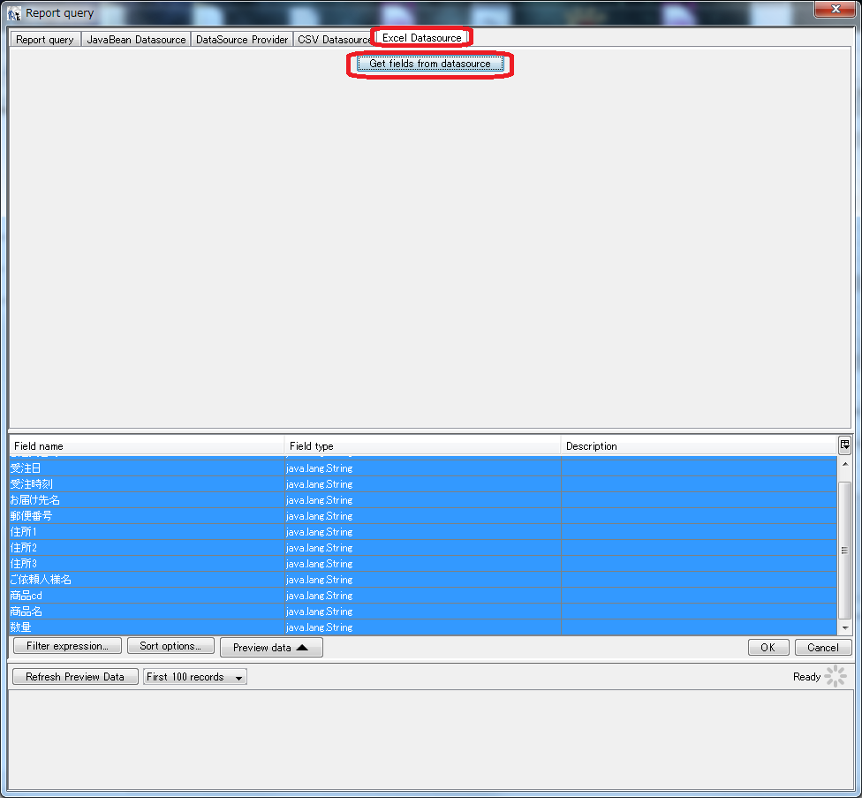Image resolution: width=862 pixels, height=798 pixels.
Task: Sort by Field name column header
Action: click(x=147, y=446)
